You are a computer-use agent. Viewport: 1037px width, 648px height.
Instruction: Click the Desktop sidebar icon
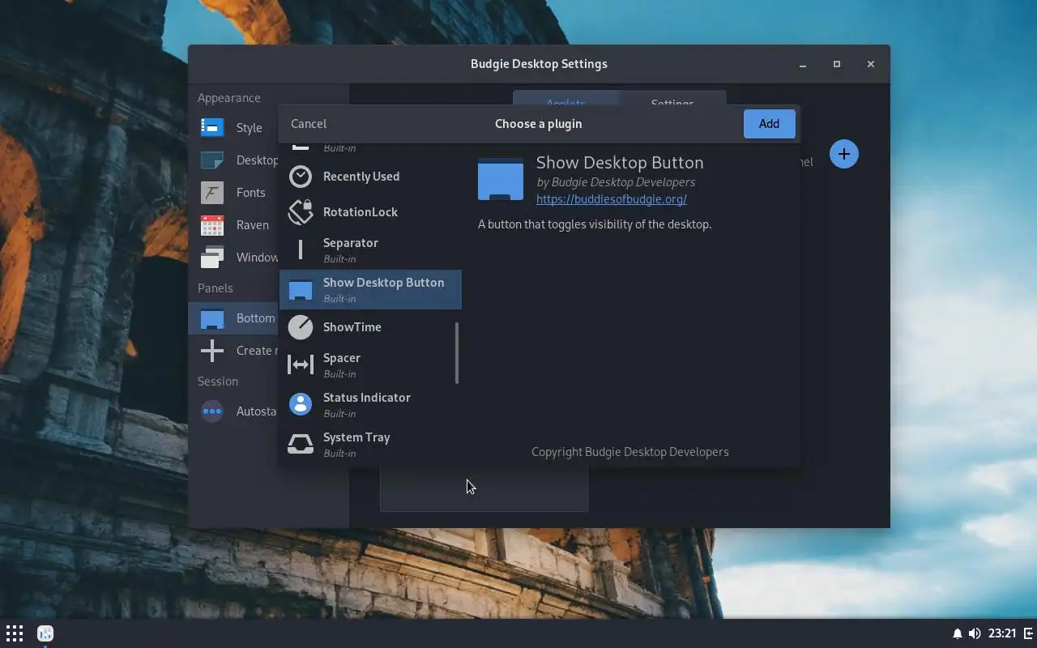tap(212, 160)
